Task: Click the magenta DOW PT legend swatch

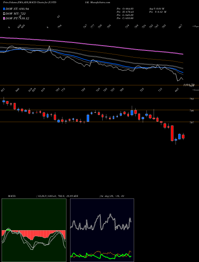Action: coord(4,18)
